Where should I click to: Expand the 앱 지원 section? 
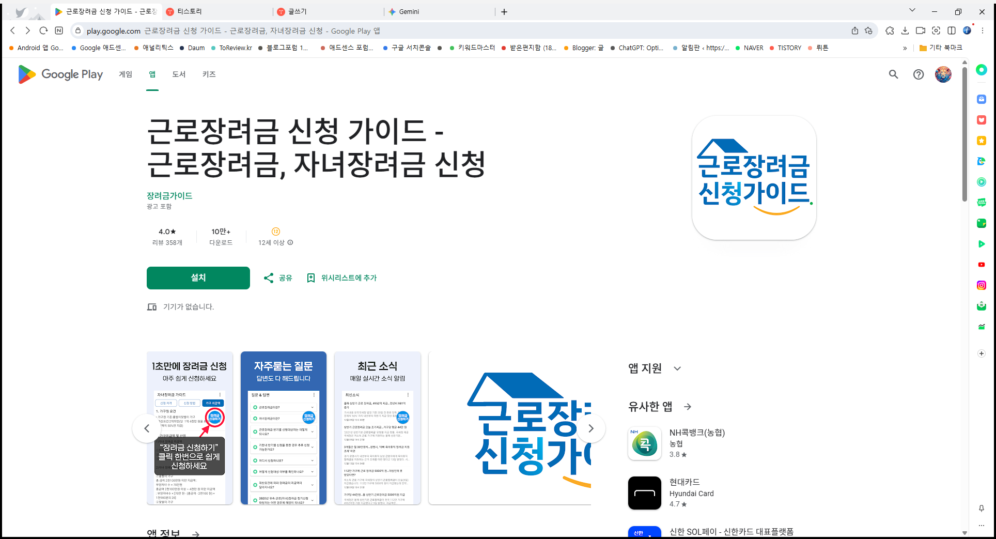pos(677,368)
